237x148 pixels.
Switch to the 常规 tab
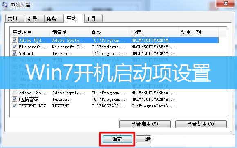click(15, 19)
